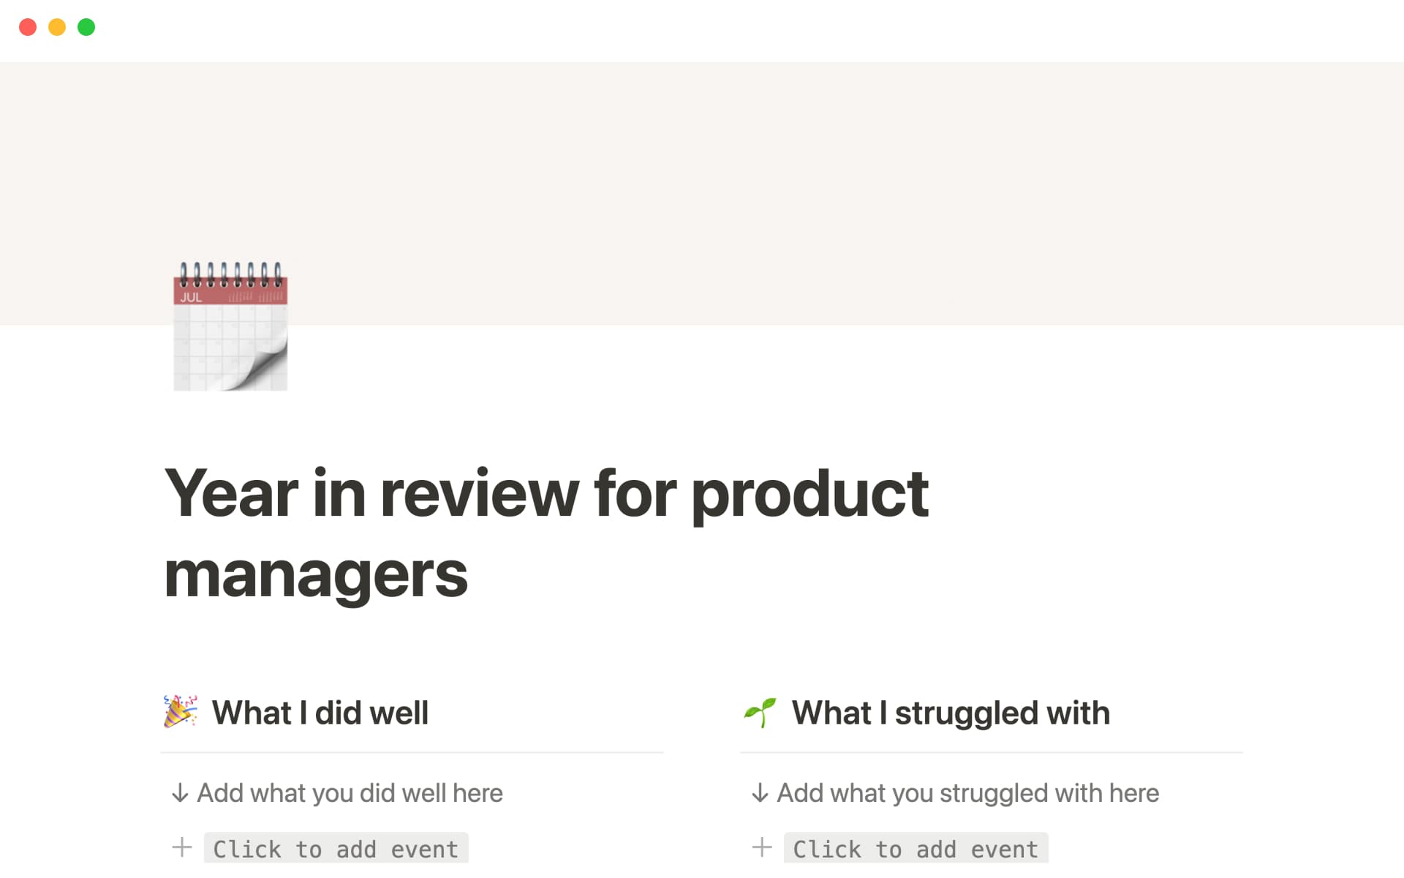The image size is (1404, 878).
Task: Maximize the window with the green button
Action: [86, 27]
